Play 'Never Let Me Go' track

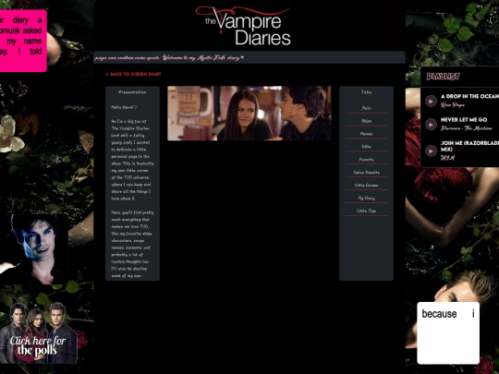(431, 125)
